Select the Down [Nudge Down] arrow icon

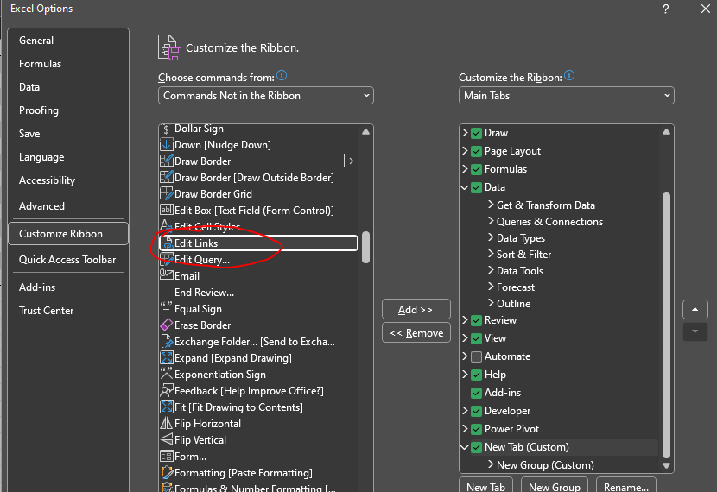167,145
